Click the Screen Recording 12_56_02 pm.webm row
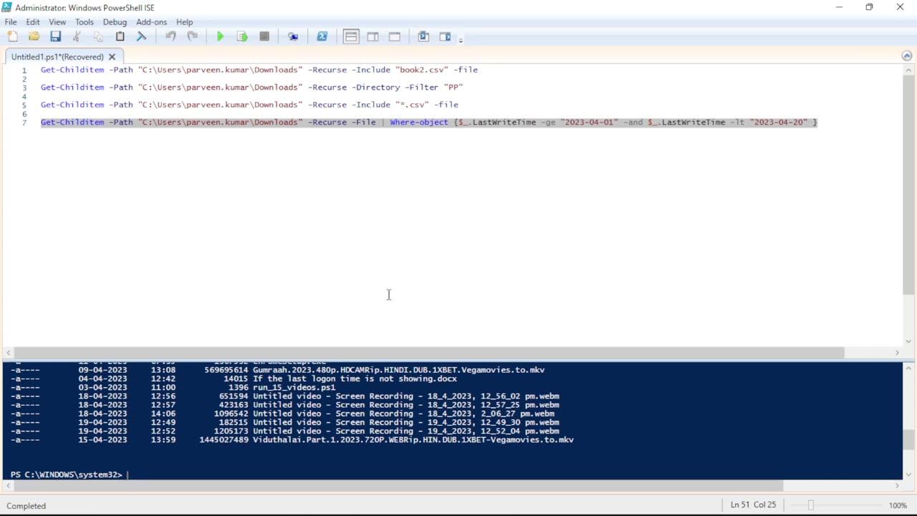Screen dimensions: 917x516 point(285,396)
